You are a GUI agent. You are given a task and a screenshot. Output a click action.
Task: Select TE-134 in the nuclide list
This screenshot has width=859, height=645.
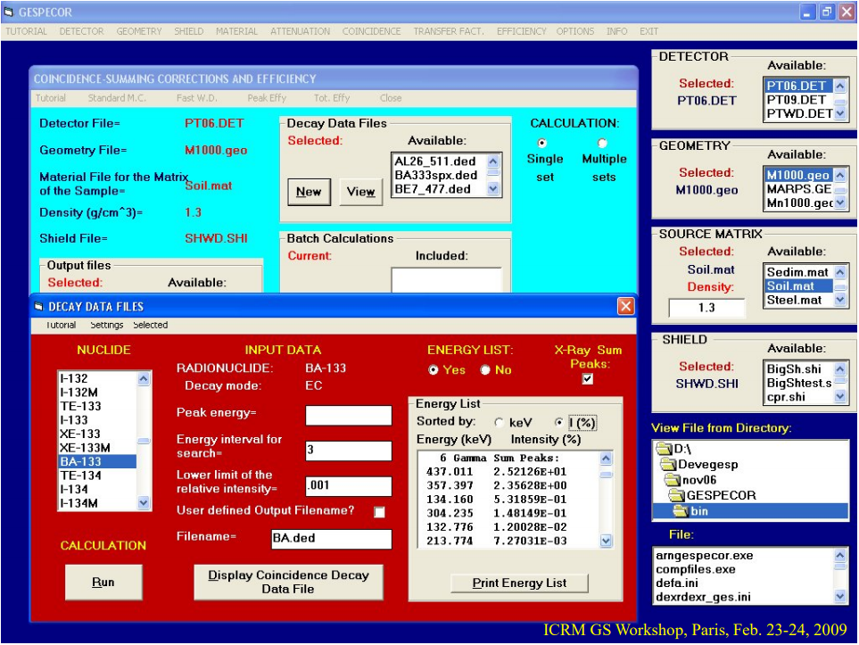tap(80, 475)
